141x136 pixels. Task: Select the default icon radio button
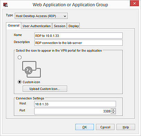pos(19,57)
